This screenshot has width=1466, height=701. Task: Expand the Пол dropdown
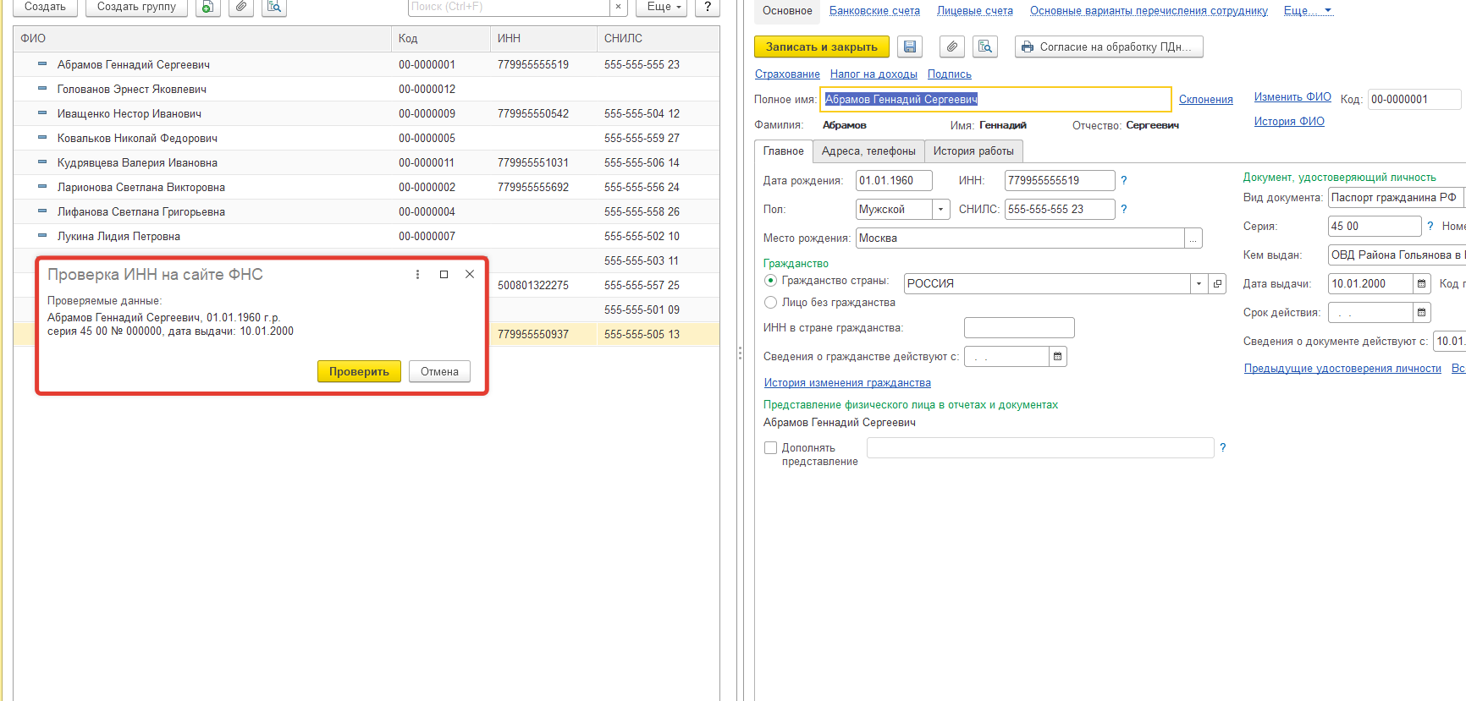(941, 209)
